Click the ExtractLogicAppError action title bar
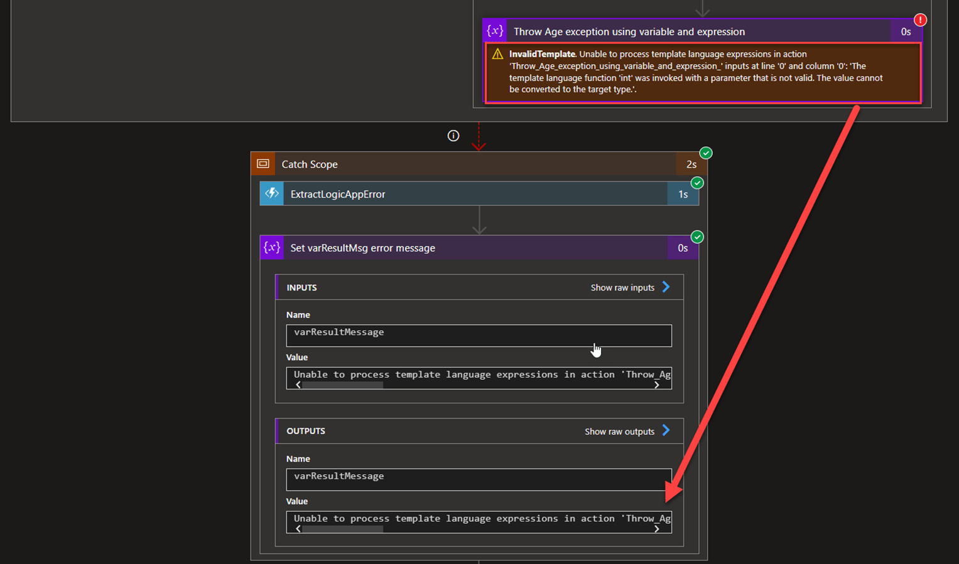The width and height of the screenshot is (959, 564). [440, 193]
